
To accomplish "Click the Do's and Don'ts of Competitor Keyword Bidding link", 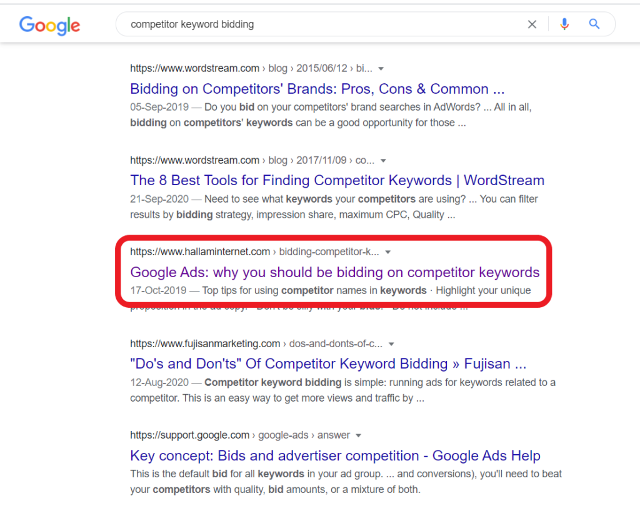I will [x=327, y=363].
